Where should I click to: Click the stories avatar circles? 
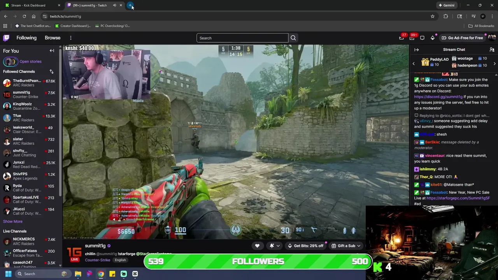pyautogui.click(x=11, y=61)
